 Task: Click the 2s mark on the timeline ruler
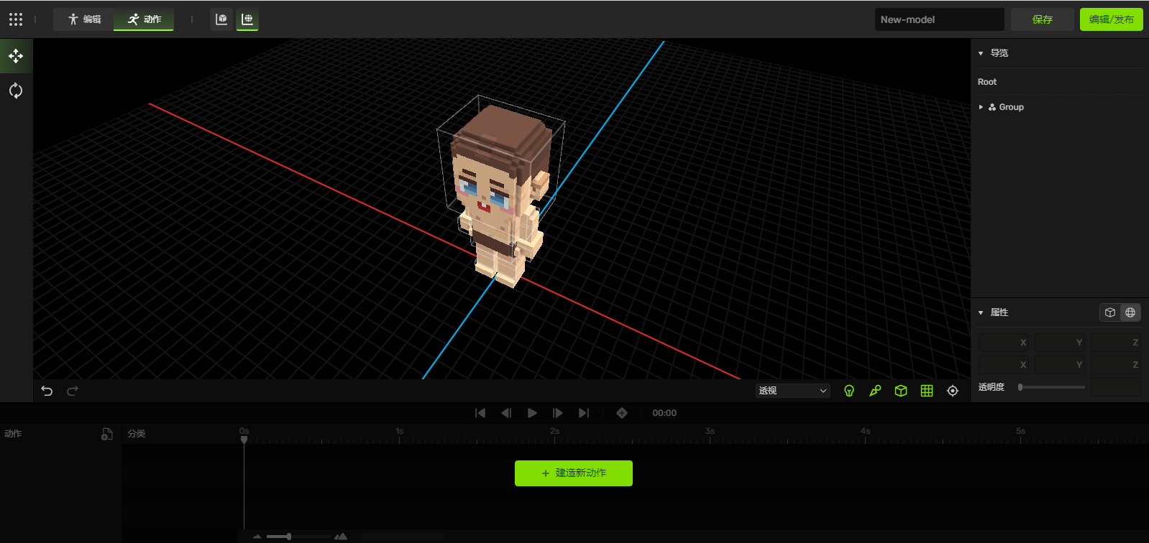tap(555, 431)
